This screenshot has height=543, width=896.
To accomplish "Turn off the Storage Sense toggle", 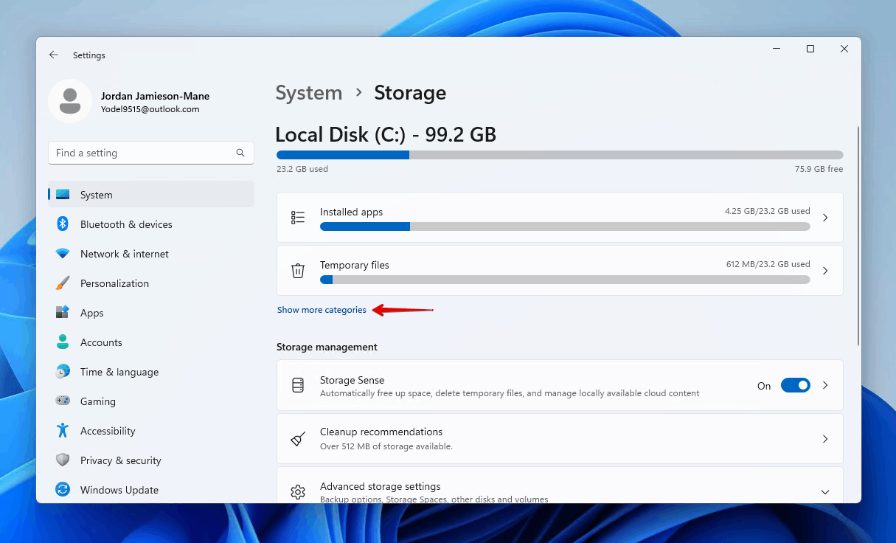I will click(x=795, y=385).
